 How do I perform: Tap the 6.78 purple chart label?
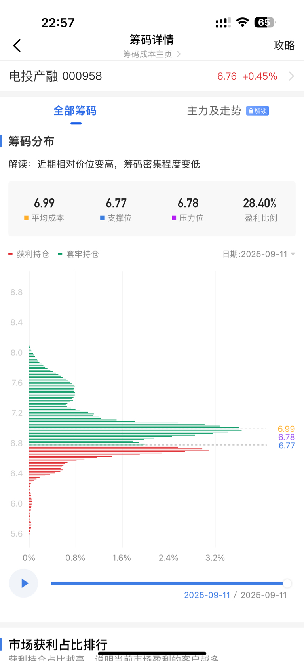[x=287, y=437]
